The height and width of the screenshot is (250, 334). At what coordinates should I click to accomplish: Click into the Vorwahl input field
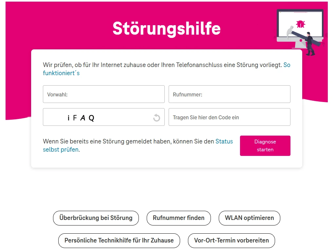(x=103, y=94)
